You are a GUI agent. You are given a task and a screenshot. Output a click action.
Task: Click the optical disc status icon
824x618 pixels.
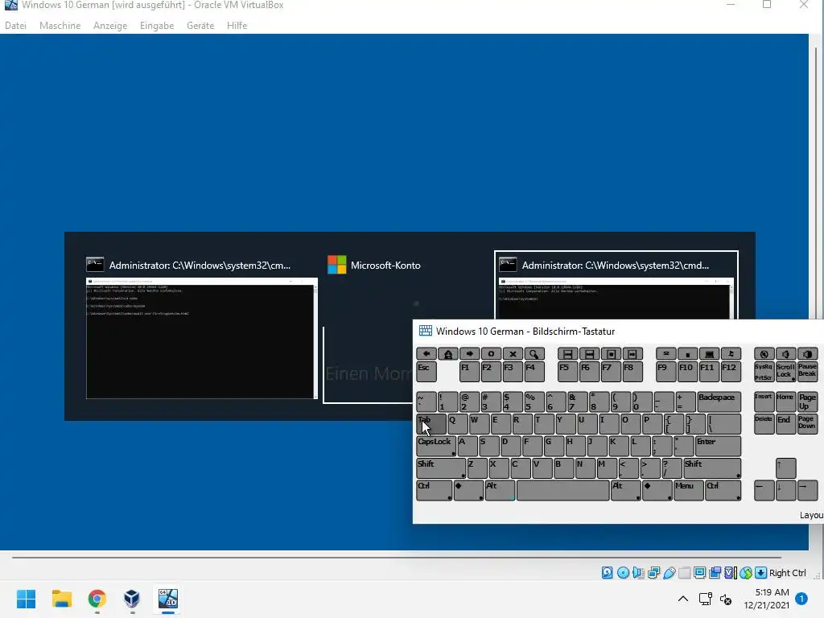point(623,573)
